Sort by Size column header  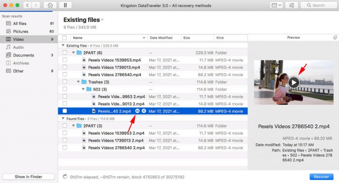pyautogui.click(x=197, y=38)
